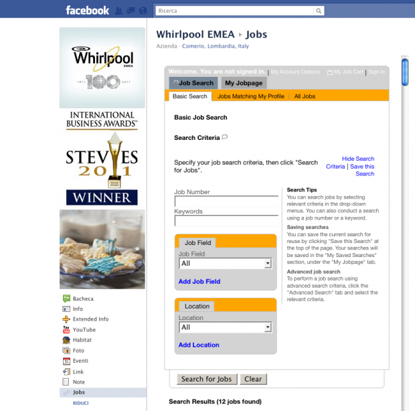415x411 pixels.
Task: Click the Clear button
Action: click(253, 379)
